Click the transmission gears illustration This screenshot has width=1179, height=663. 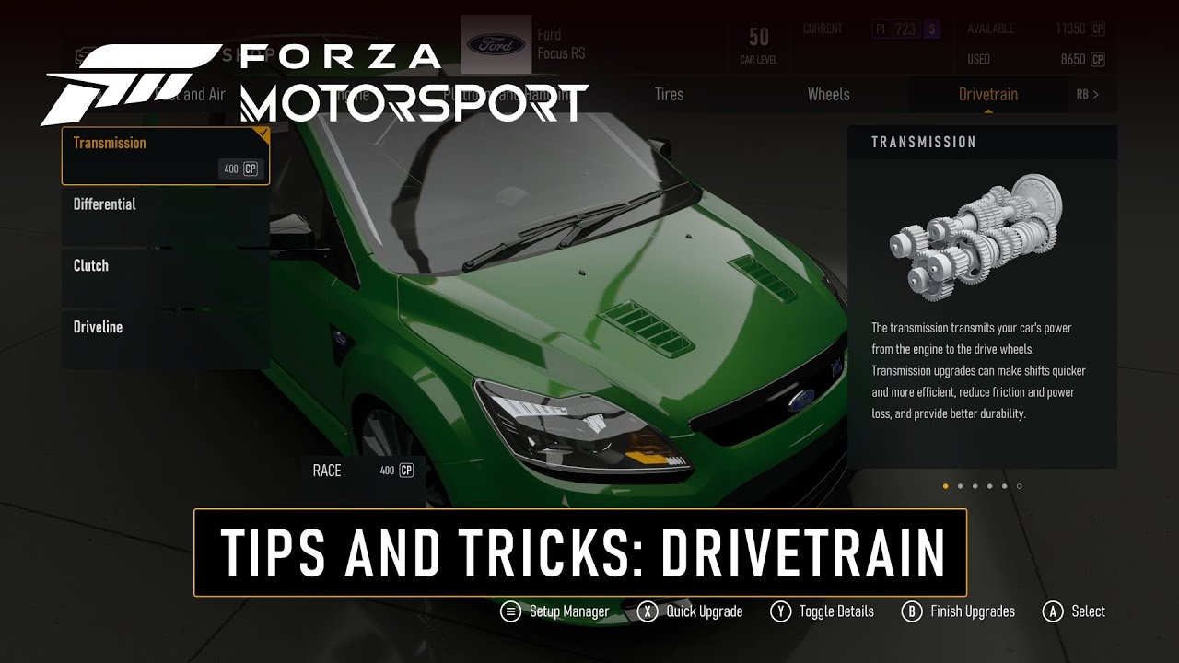tap(976, 236)
